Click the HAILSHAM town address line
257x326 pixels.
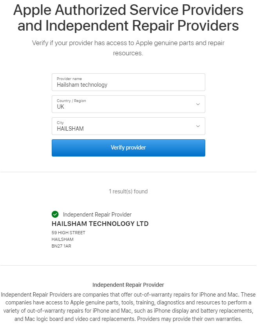[x=62, y=239]
